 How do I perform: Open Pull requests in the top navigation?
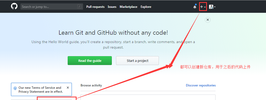pyautogui.click(x=95, y=7)
